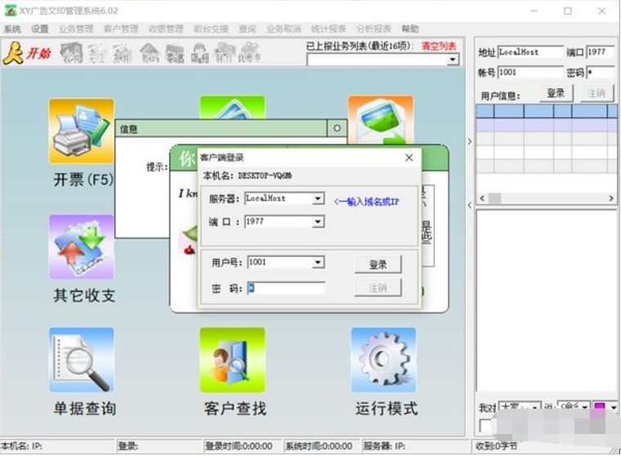Click 本机名 DESKTOP text in dialog

(x=248, y=176)
